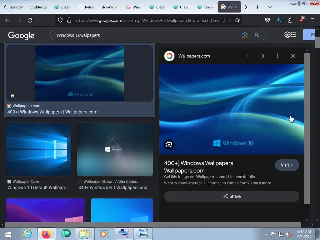Click the Visit button
320x240 pixels.
pos(287,165)
